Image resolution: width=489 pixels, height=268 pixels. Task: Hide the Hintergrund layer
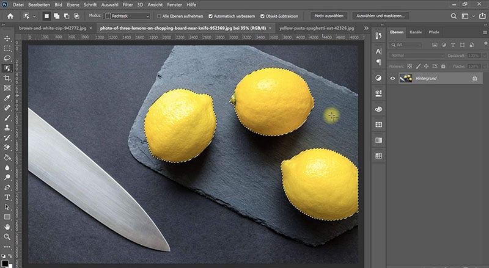click(392, 79)
